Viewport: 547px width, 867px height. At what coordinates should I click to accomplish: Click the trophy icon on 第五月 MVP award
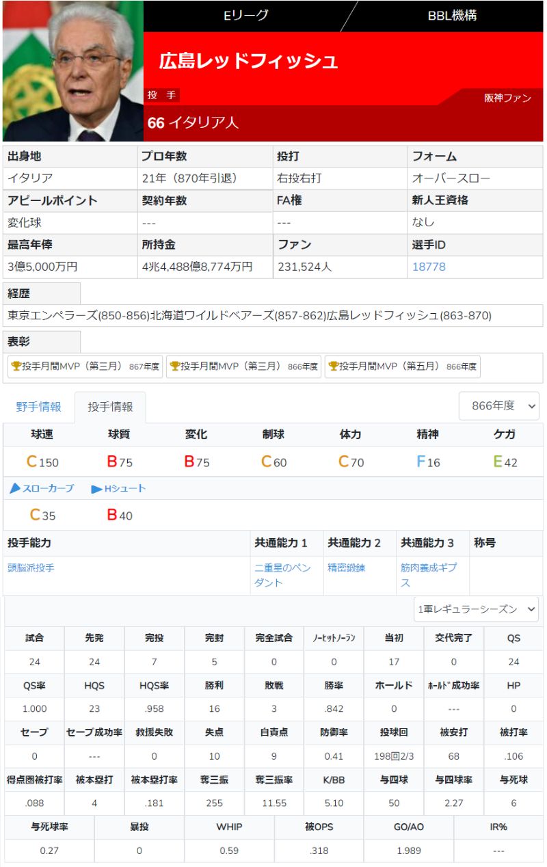(x=333, y=366)
